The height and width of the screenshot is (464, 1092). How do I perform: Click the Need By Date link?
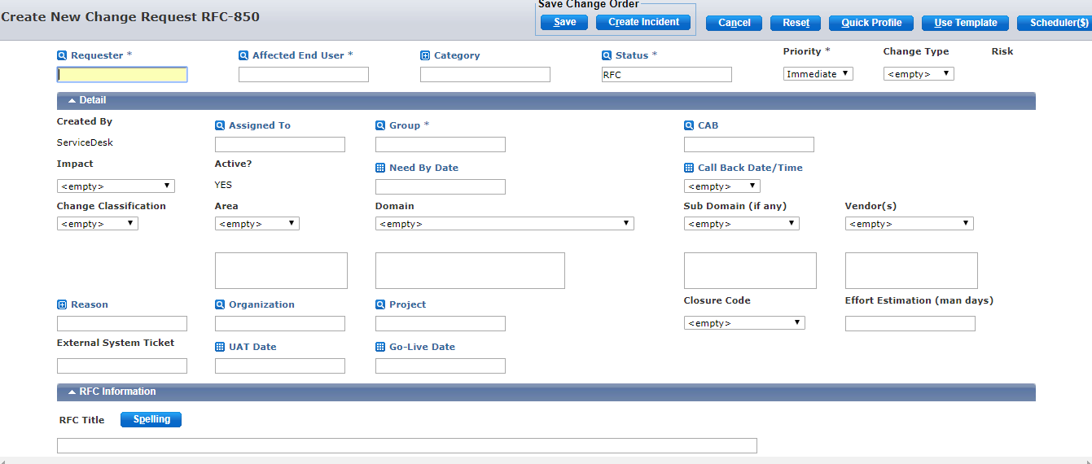coord(423,168)
